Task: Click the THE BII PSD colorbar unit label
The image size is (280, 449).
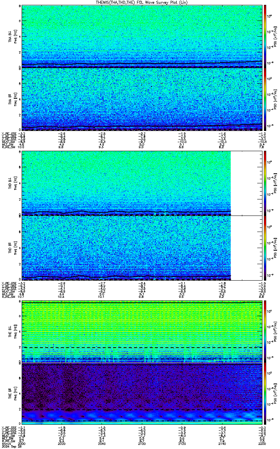Action: [x=275, y=394]
